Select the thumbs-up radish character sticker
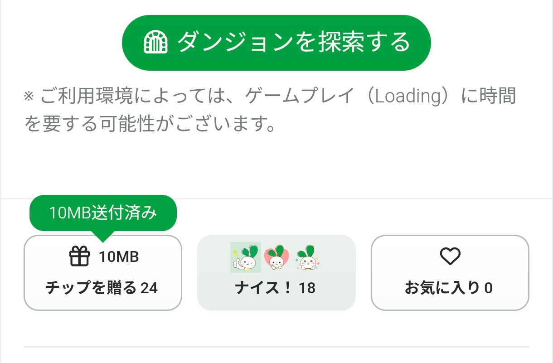This screenshot has width=553, height=363. [246, 257]
